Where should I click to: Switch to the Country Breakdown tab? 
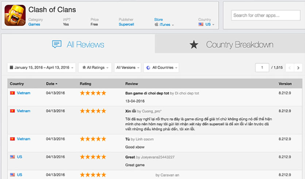(x=230, y=44)
